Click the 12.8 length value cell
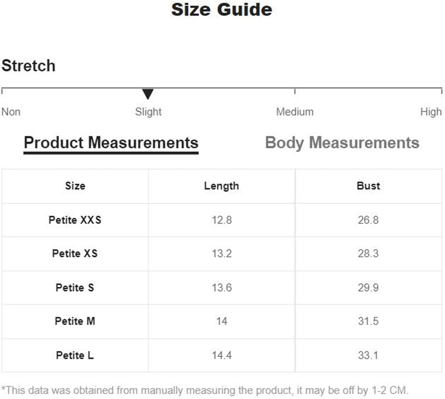Screen dimensions: 445x399 pyautogui.click(x=221, y=220)
